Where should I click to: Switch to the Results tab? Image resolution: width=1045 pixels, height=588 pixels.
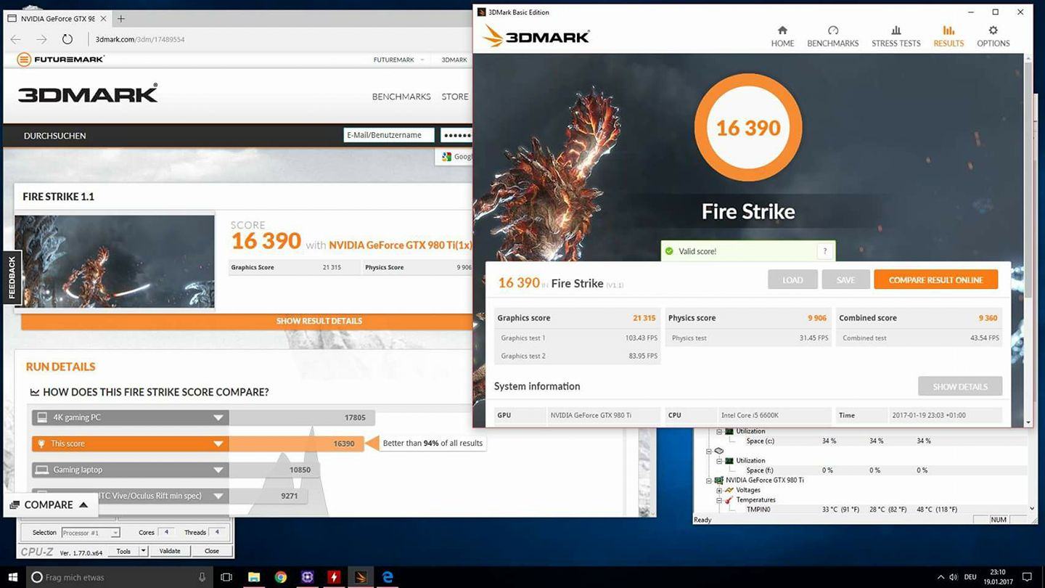tap(948, 36)
